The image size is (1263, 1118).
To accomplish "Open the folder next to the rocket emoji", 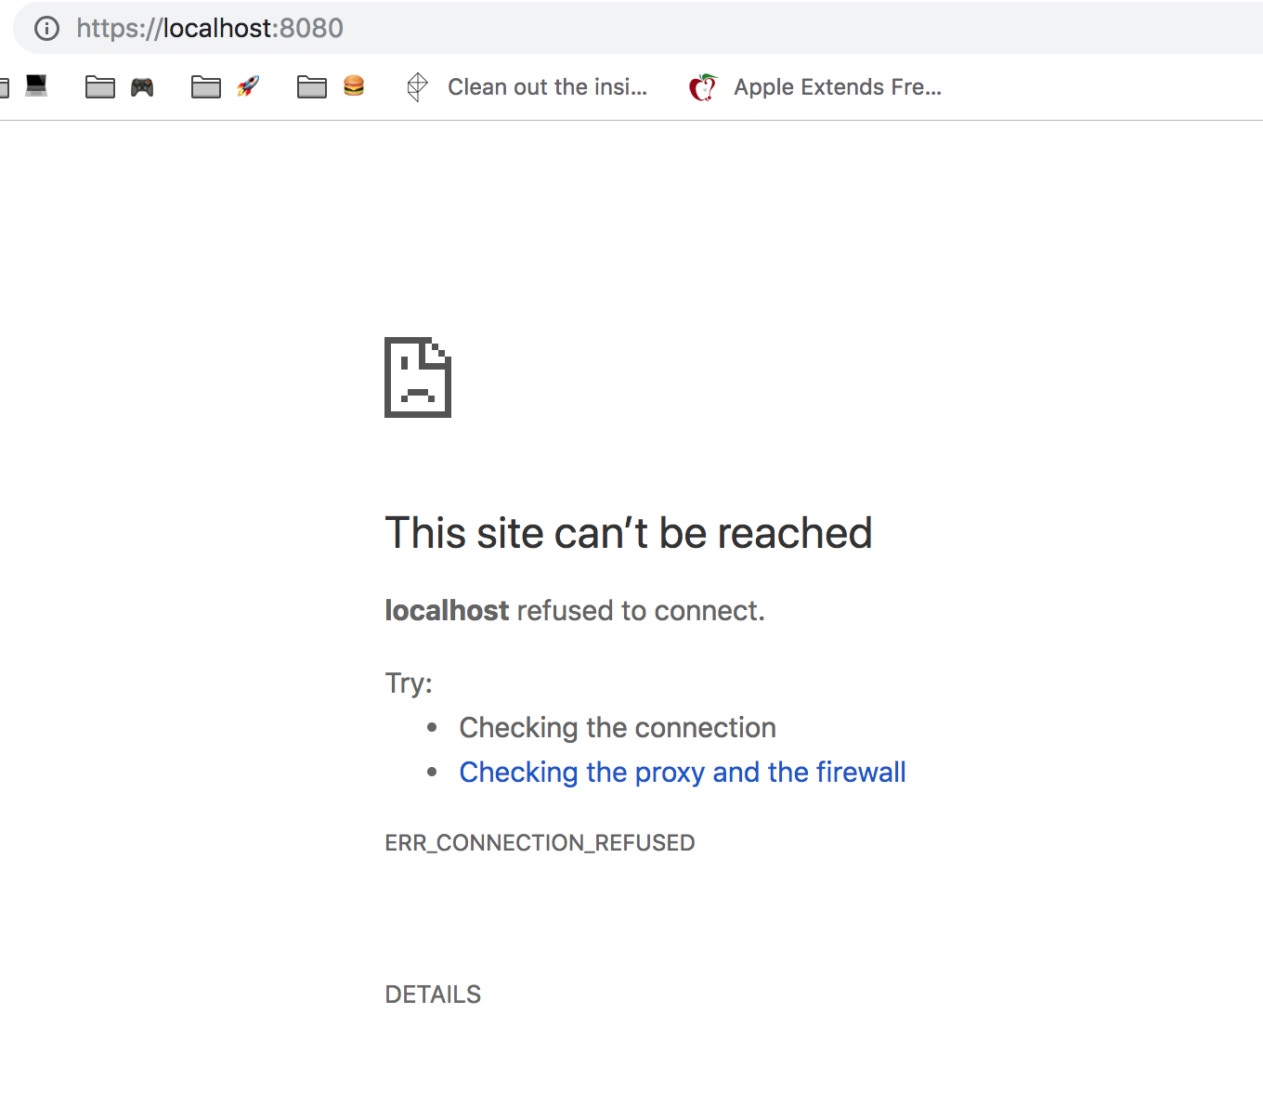I will (x=206, y=86).
